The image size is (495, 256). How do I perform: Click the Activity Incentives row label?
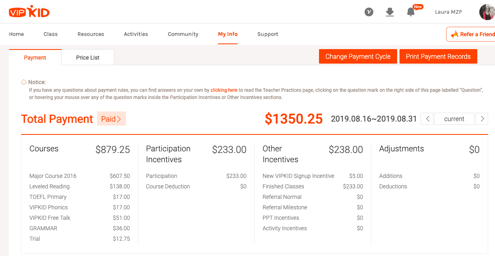(x=285, y=228)
